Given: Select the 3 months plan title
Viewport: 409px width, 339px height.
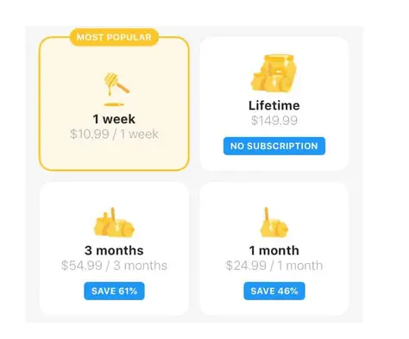Looking at the screenshot, I should pos(114,250).
